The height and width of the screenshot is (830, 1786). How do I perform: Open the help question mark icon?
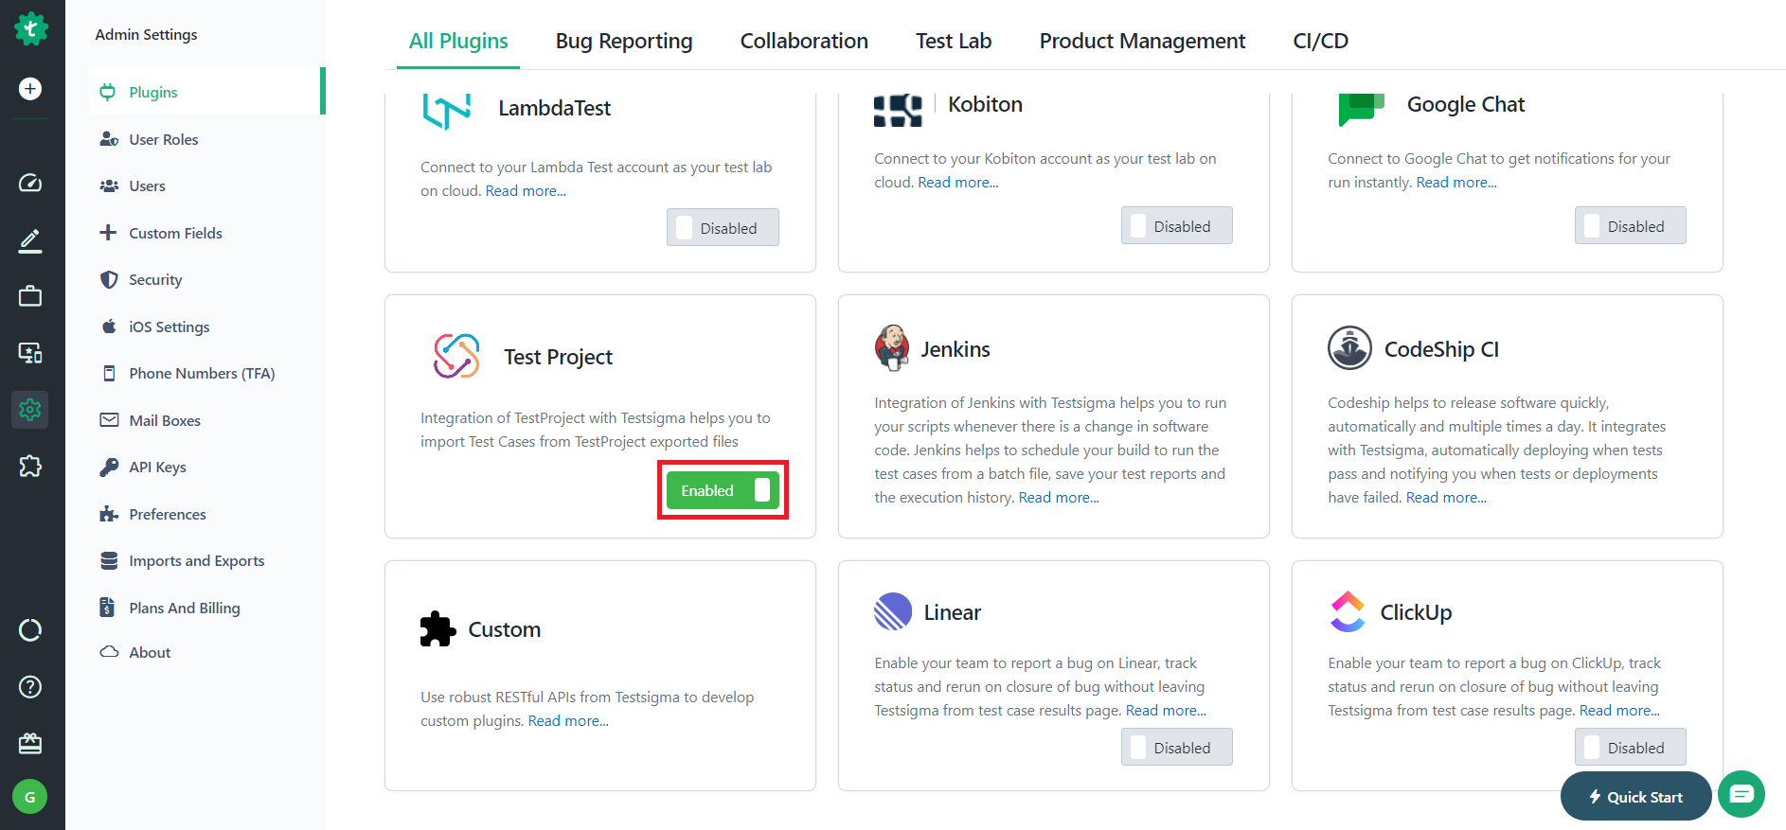point(30,687)
